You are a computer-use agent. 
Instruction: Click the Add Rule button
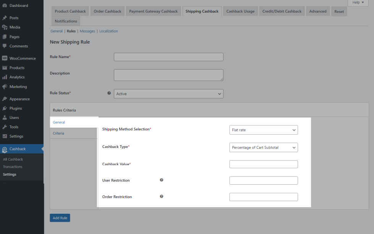[x=60, y=218]
